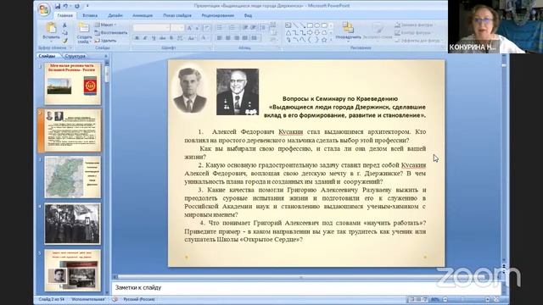Image resolution: width=543 pixels, height=305 pixels.
Task: Undo last action in quick access toolbar
Action: tap(65, 6)
